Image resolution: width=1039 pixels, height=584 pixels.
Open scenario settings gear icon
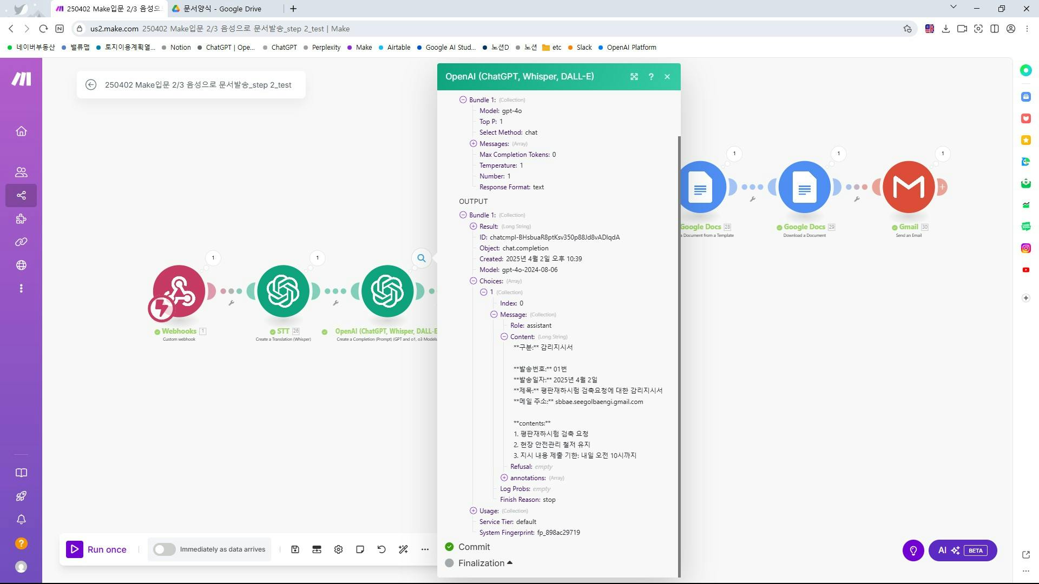338,549
